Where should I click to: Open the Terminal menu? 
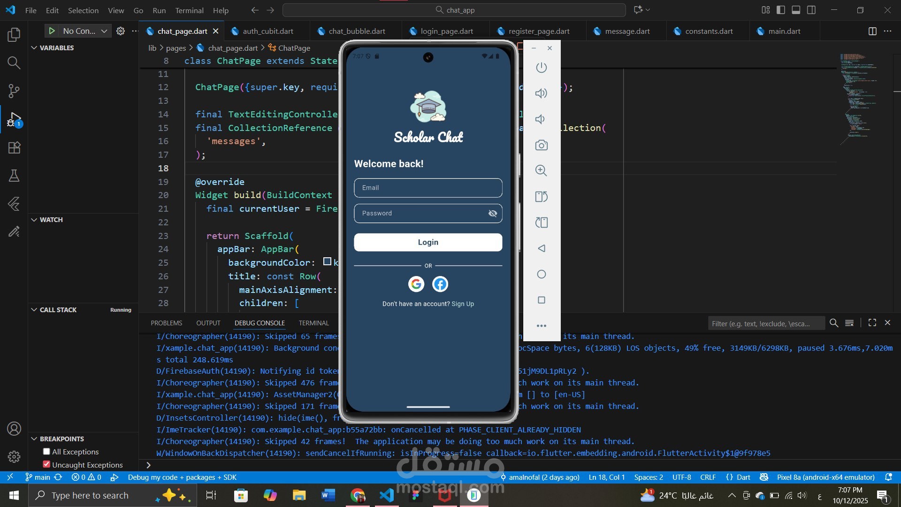coord(189,10)
